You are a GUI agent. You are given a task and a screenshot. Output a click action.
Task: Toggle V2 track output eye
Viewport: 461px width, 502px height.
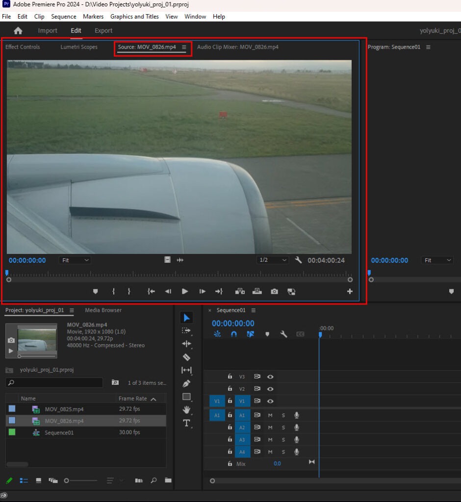[270, 389]
